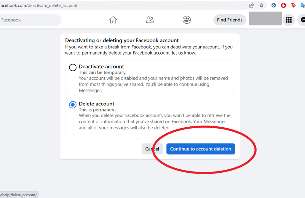Image resolution: width=305 pixels, height=198 pixels.
Task: Click the Facebook search field
Action: tap(30, 19)
